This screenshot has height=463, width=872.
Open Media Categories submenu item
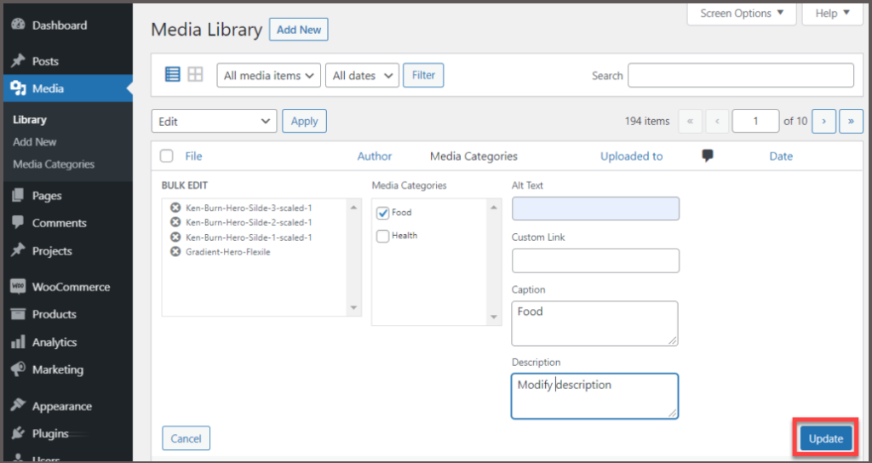[x=54, y=164]
